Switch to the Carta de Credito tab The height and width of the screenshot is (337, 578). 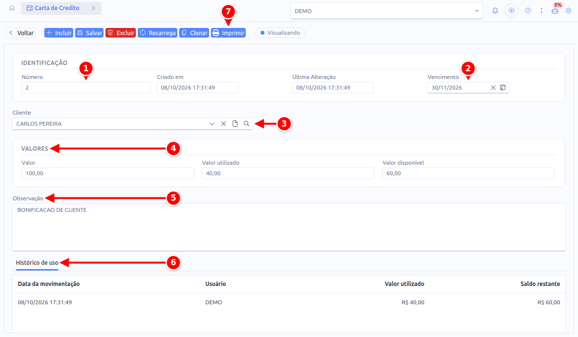pos(57,9)
